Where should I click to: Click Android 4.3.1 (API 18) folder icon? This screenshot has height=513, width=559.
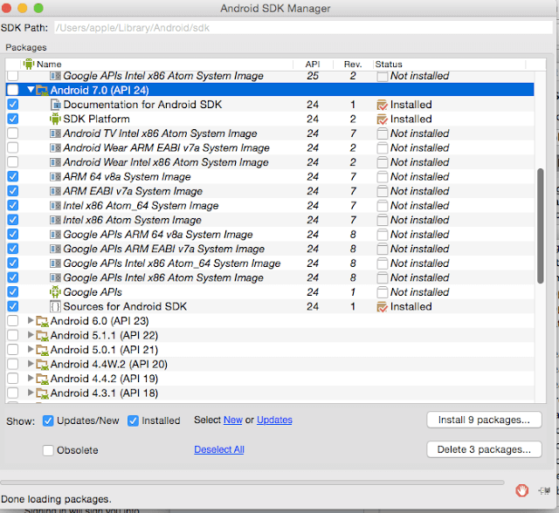[42, 393]
